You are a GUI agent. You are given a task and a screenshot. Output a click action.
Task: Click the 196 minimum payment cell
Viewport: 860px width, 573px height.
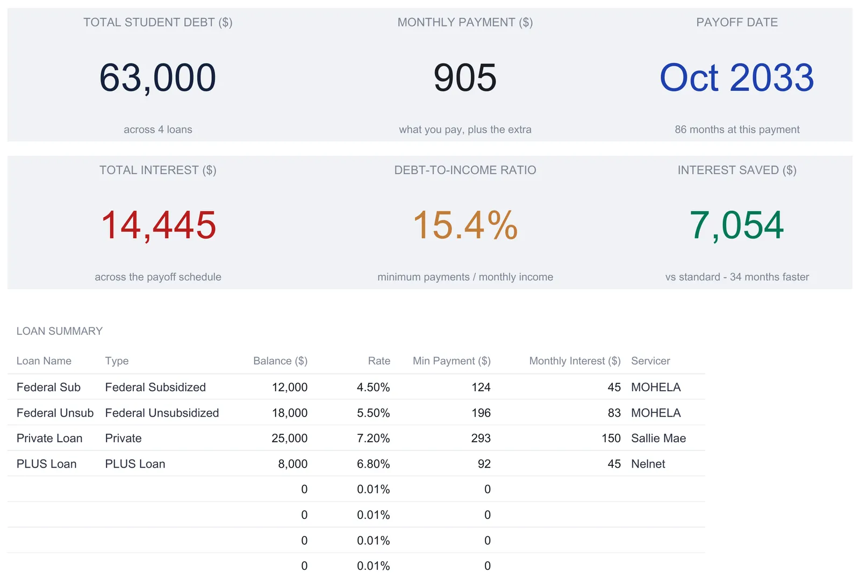[x=481, y=413]
